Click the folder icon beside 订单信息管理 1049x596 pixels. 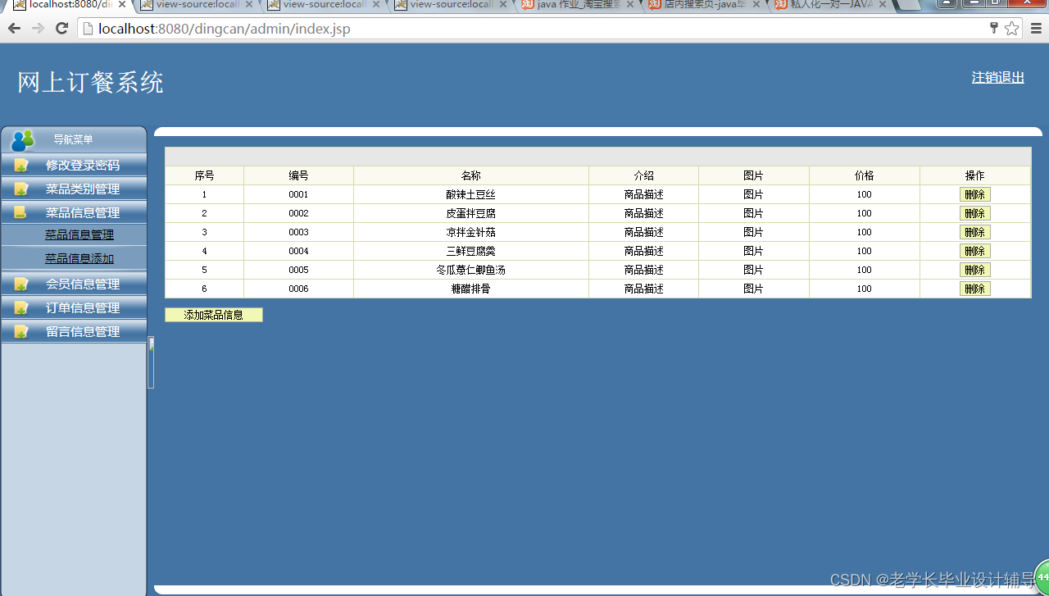pyautogui.click(x=21, y=307)
